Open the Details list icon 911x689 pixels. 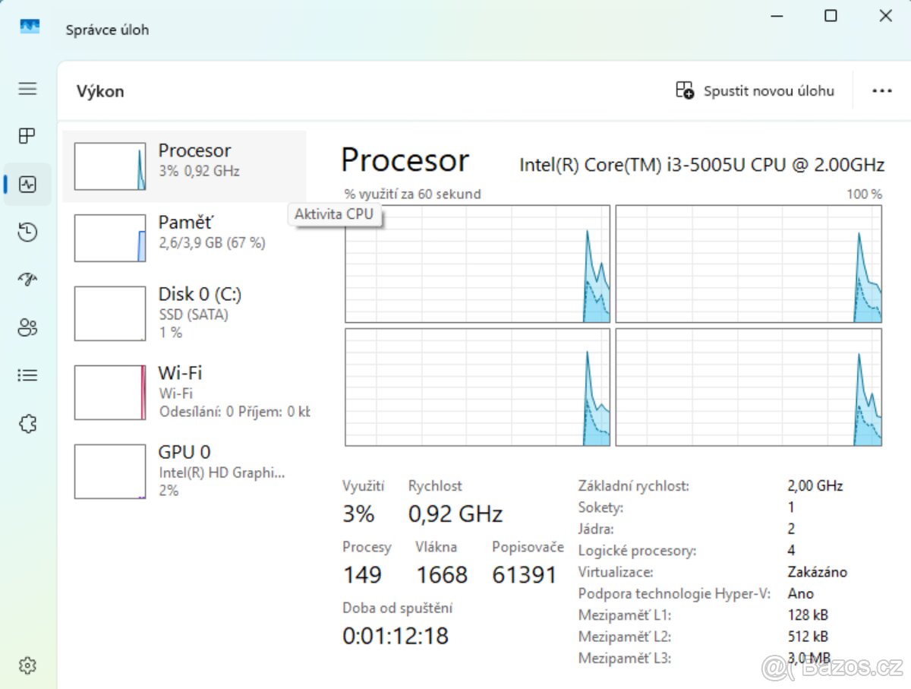(27, 375)
